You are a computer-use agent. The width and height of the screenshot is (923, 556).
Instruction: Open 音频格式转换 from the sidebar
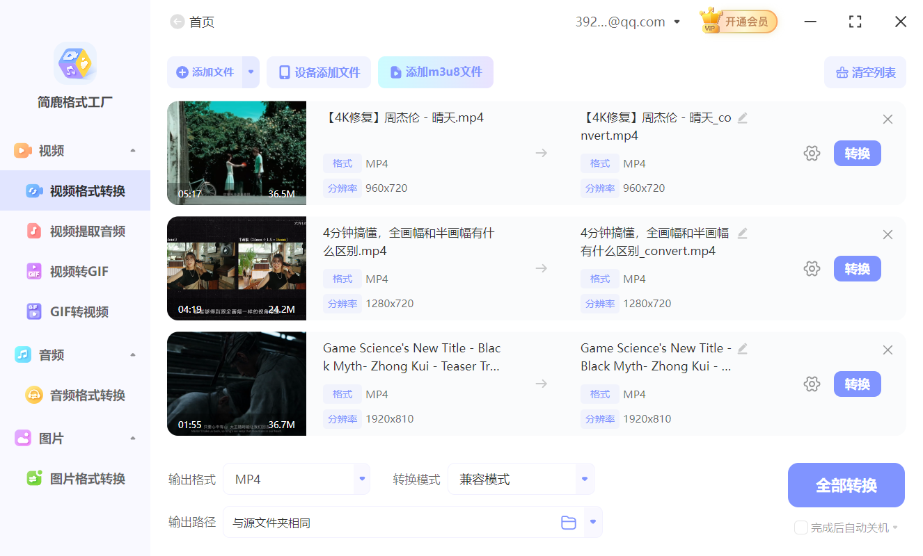pyautogui.click(x=77, y=395)
